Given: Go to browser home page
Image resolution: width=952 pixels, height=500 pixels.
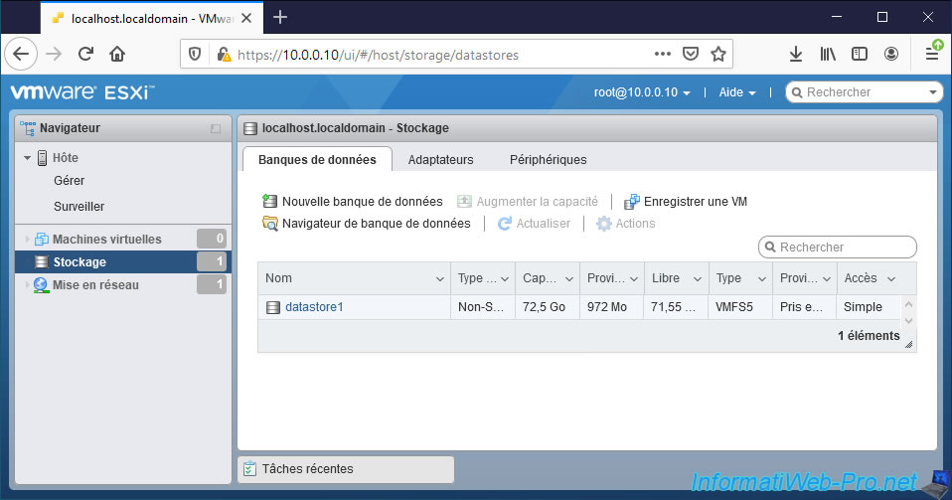Looking at the screenshot, I should (x=117, y=54).
